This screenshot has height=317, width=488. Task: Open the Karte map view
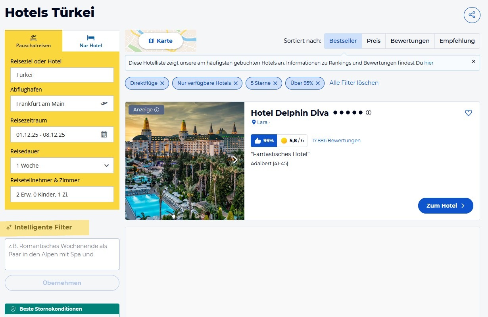pos(161,41)
